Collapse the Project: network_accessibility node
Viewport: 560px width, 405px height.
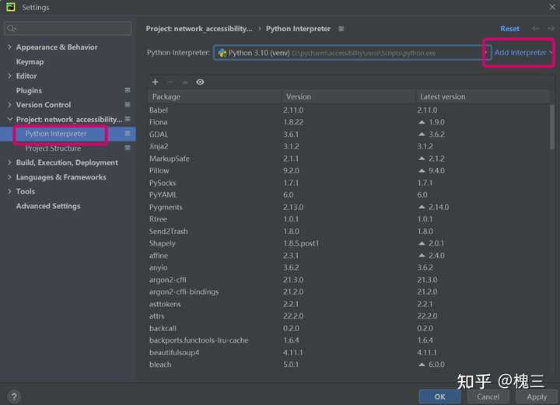tap(9, 119)
